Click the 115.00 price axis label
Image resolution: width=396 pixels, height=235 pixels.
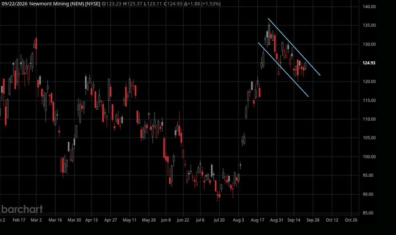(369, 100)
